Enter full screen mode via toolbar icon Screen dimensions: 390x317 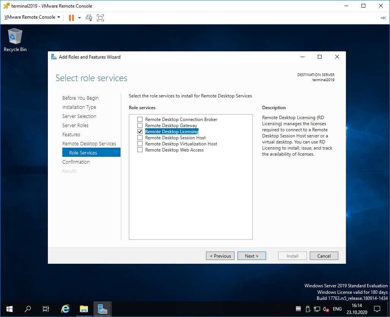[100, 18]
